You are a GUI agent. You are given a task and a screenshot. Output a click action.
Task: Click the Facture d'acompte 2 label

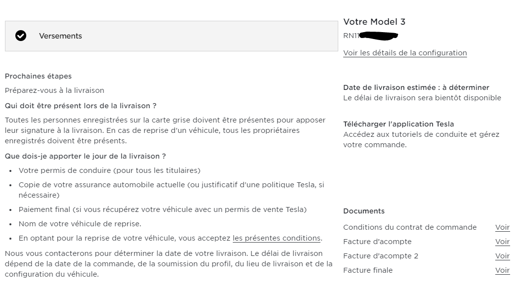380,256
